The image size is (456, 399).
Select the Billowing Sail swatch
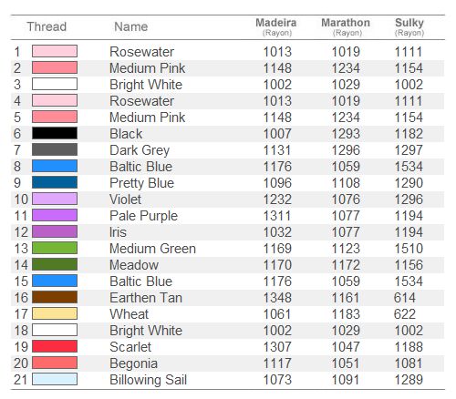coord(55,379)
